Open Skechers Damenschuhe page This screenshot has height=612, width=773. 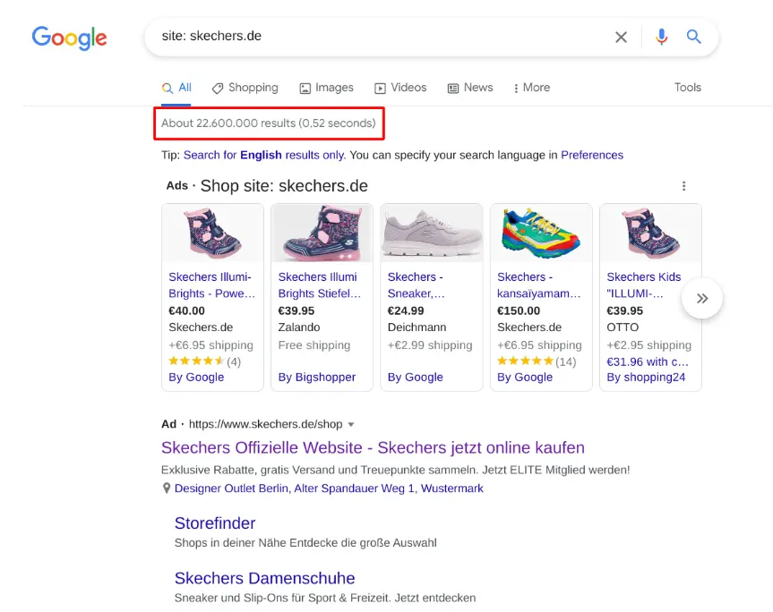[264, 578]
